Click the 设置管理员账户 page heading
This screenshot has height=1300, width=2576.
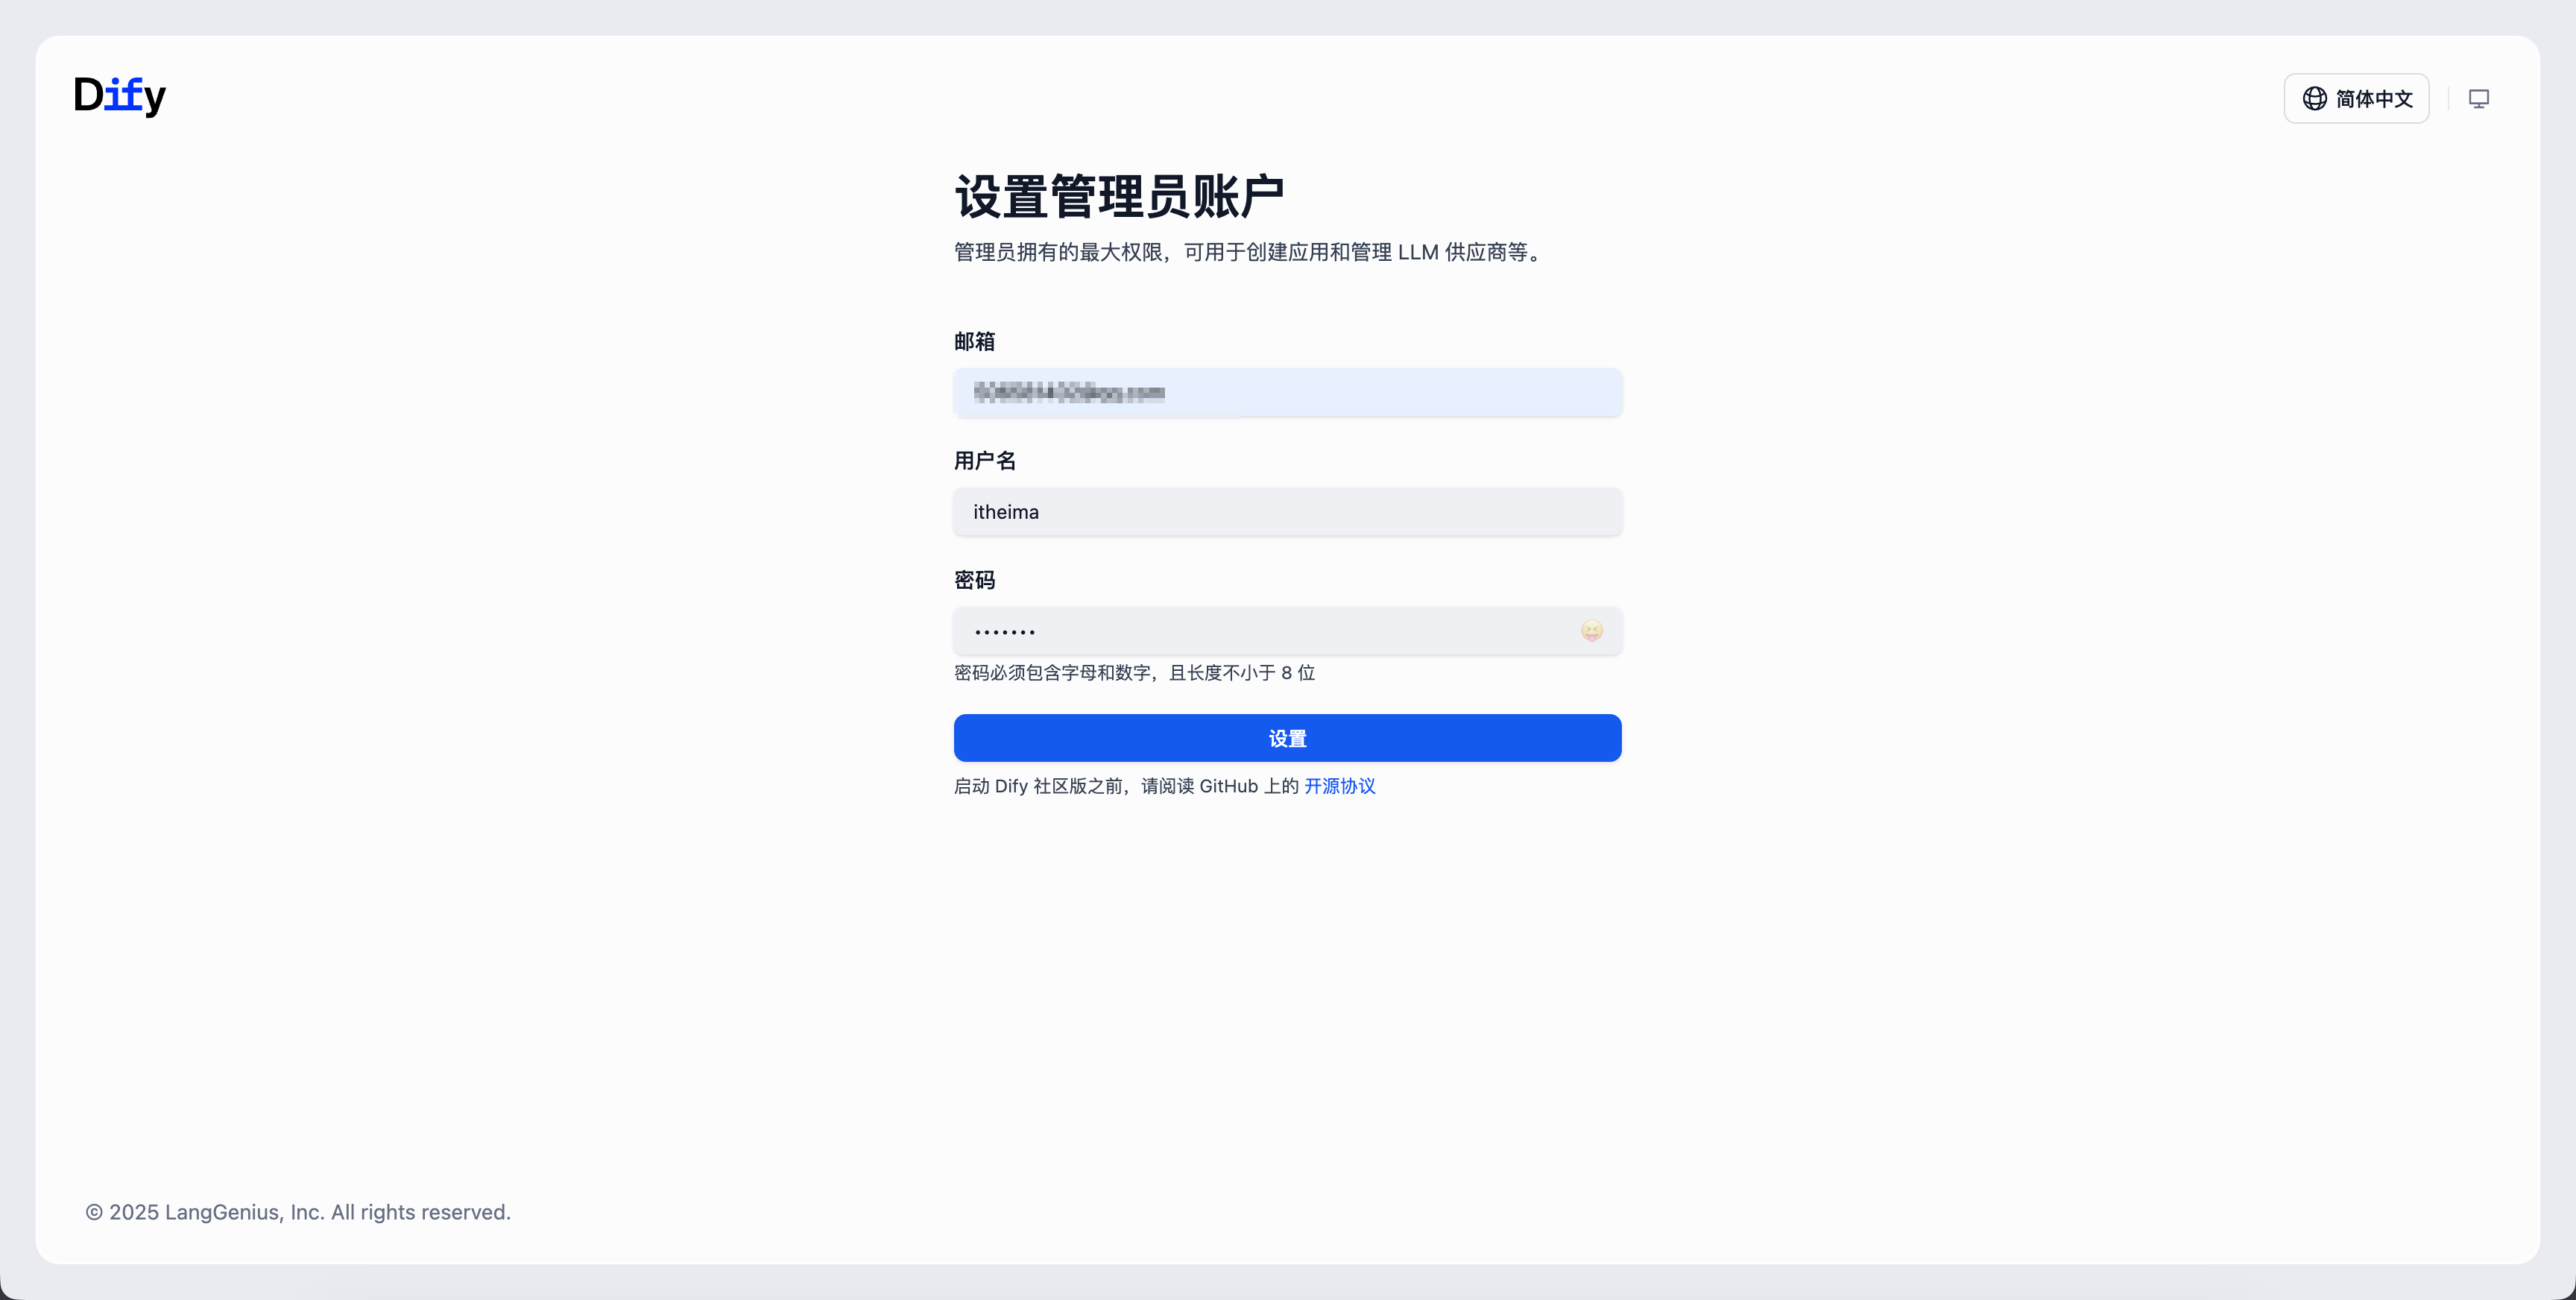coord(1119,196)
